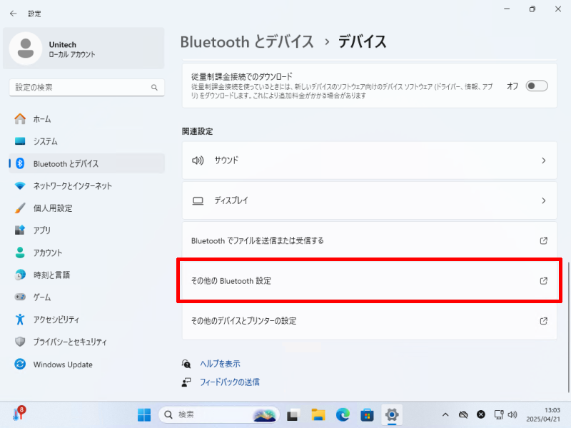Open アクセシビリティ settings
571x428 pixels.
86,319
